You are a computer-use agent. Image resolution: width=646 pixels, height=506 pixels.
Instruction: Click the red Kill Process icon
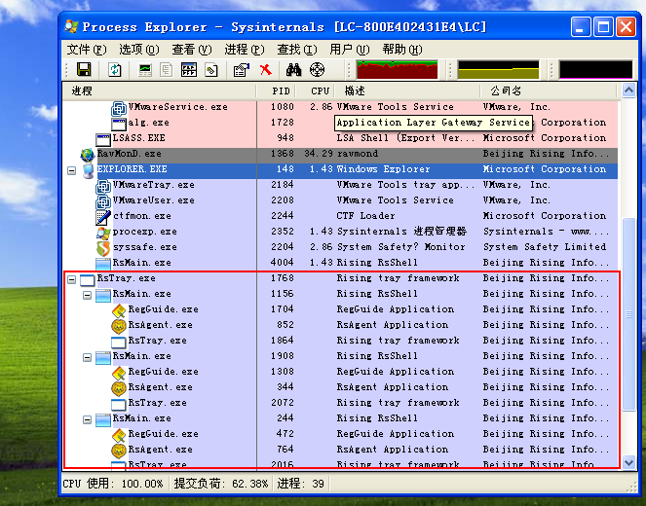pyautogui.click(x=266, y=69)
